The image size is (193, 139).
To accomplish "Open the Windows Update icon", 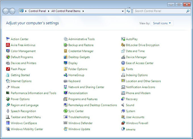I will coord(66,129).
